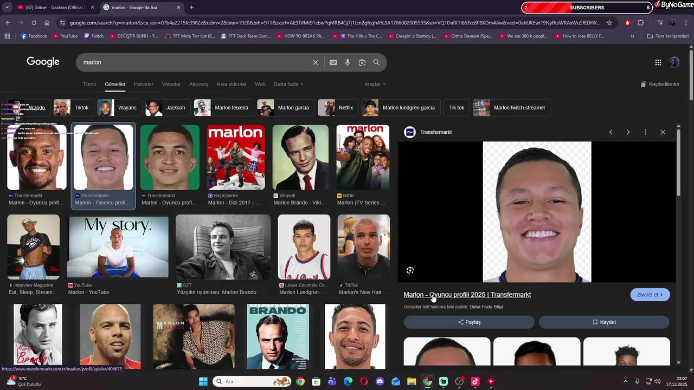Open the Tüm Yer İşaretleri bookmarks folder

tap(667, 36)
